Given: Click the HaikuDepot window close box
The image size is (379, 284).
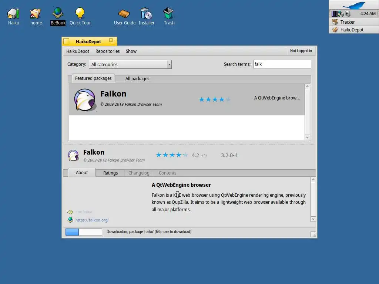Looking at the screenshot, I should (67, 41).
